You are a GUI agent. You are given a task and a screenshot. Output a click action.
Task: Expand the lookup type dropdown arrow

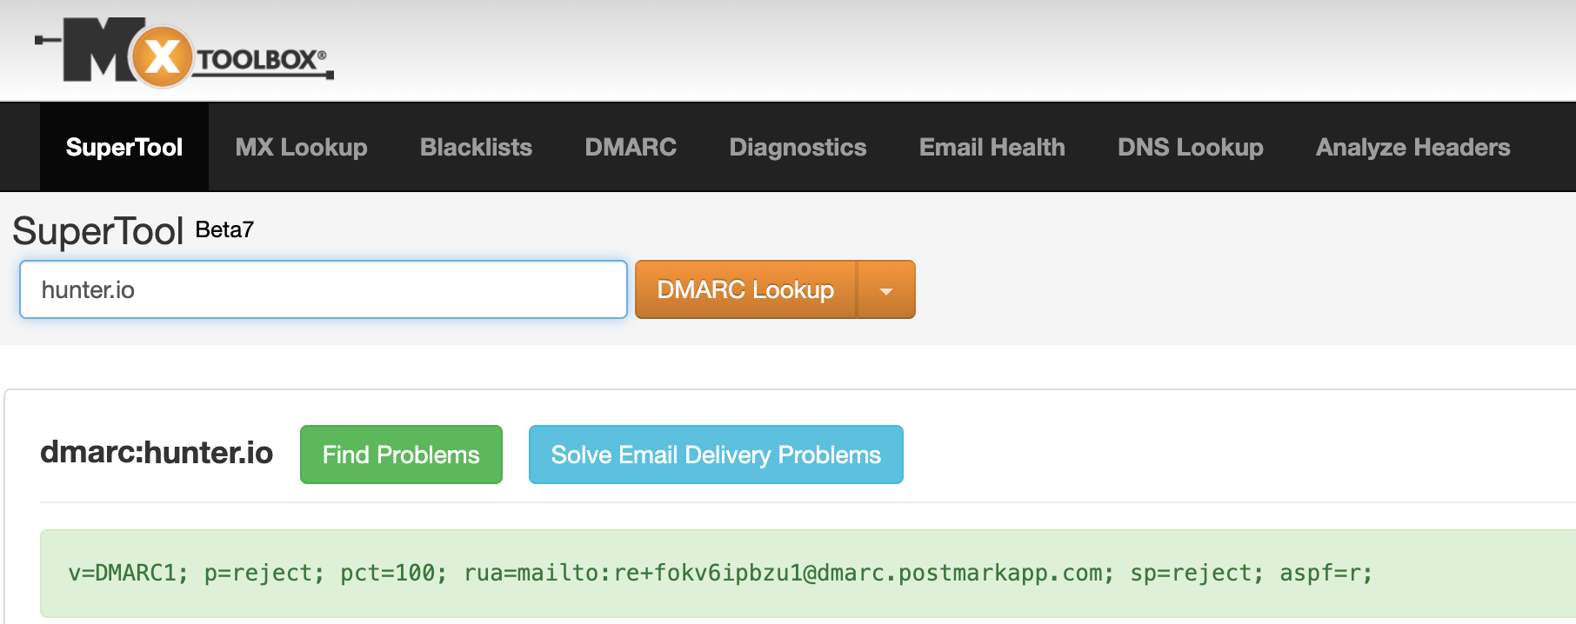[886, 289]
